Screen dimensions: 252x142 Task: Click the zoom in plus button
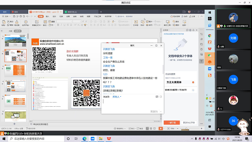(202, 129)
